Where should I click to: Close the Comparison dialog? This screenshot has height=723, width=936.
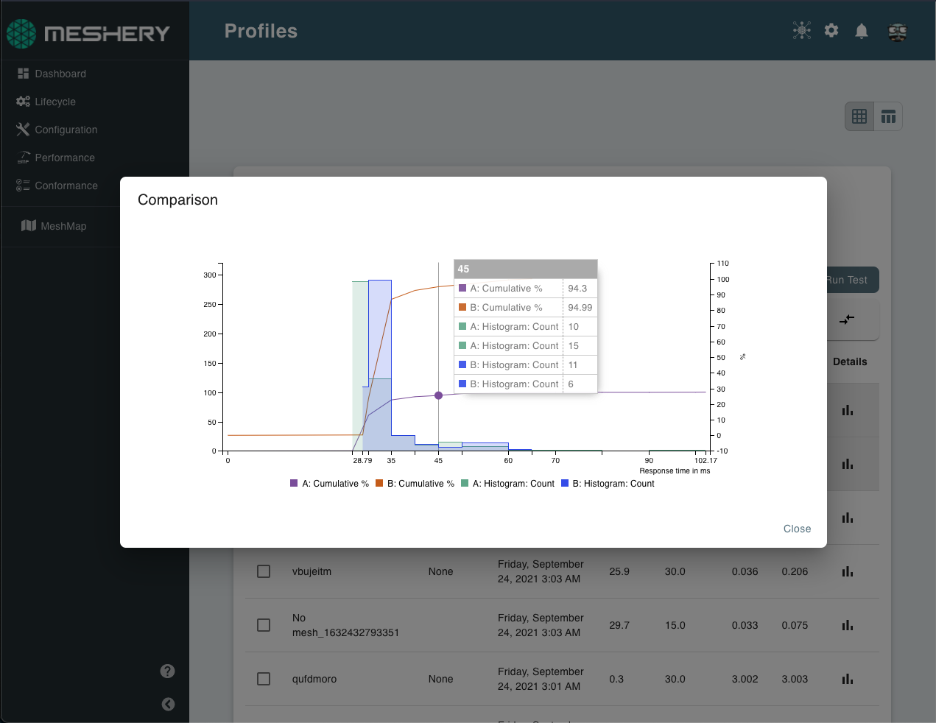pos(797,529)
